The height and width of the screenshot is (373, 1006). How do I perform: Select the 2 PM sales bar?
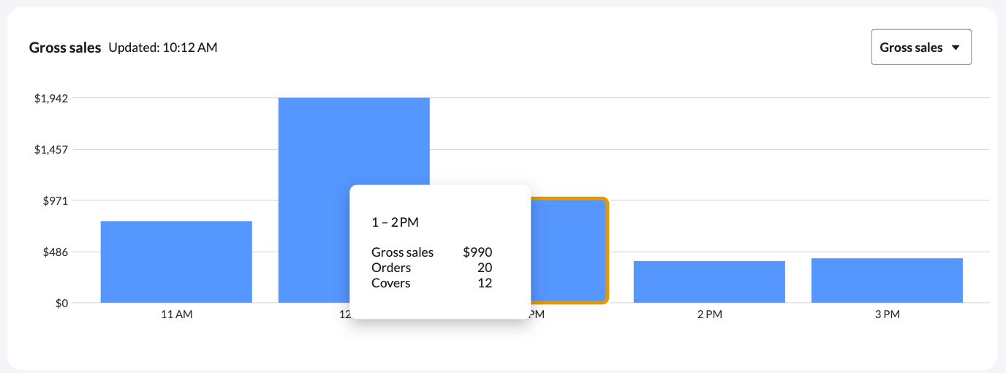709,282
